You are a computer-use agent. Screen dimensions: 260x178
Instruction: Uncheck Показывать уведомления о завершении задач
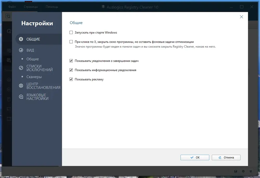[x=71, y=61]
